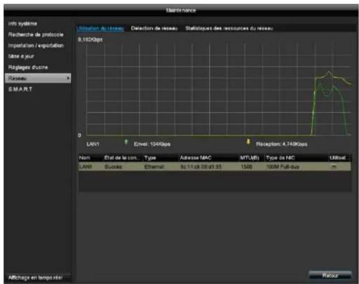Go to Mise à jour page
359x284 pixels.
point(21,56)
